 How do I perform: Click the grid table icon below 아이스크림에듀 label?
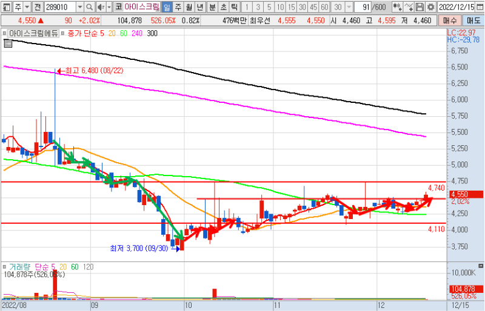8,43
